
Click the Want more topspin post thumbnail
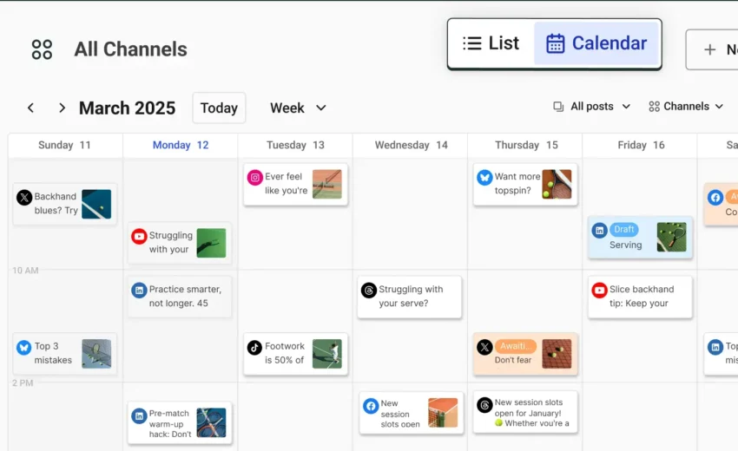557,184
